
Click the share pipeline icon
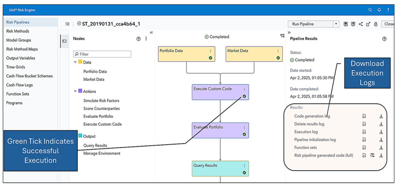pyautogui.click(x=360, y=24)
